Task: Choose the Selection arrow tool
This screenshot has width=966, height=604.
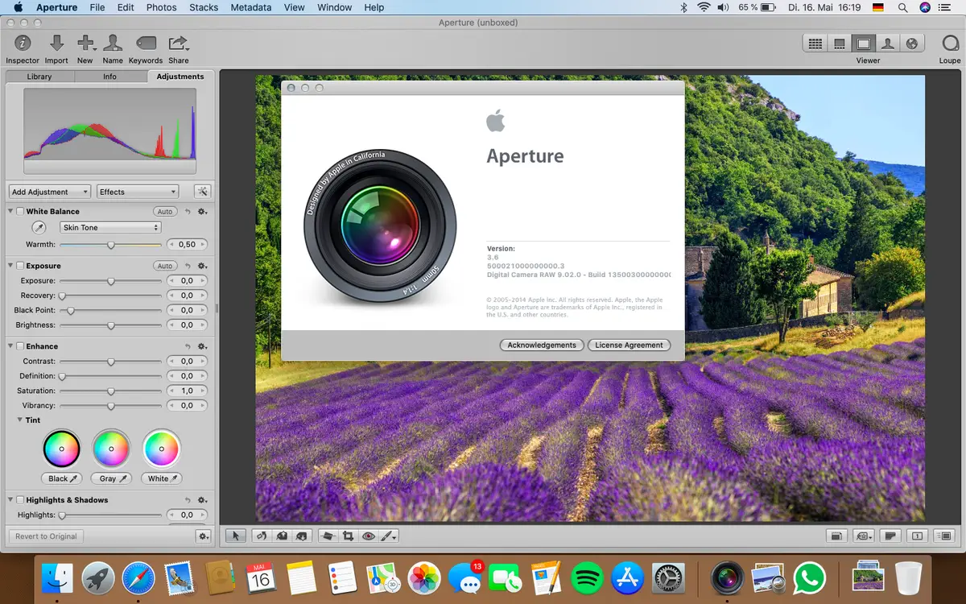Action: point(236,536)
